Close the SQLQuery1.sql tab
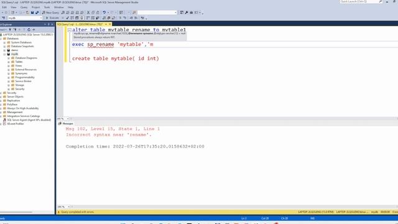Screen dimensions: 398x224 pos(110,24)
